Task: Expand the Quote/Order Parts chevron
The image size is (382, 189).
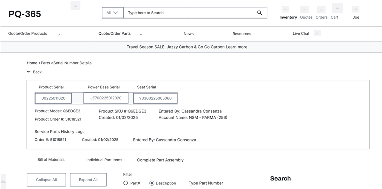Action: pyautogui.click(x=141, y=35)
